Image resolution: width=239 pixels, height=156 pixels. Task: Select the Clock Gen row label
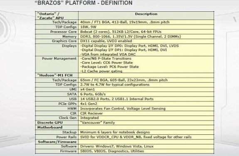click(68, 118)
